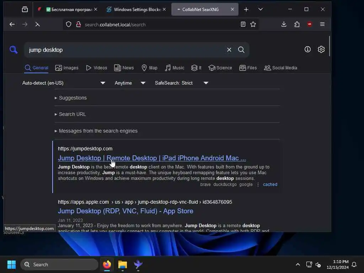Open the Auto-detect (en-US) language dropdown
Viewport: 364px width, 273px height.
(64, 83)
